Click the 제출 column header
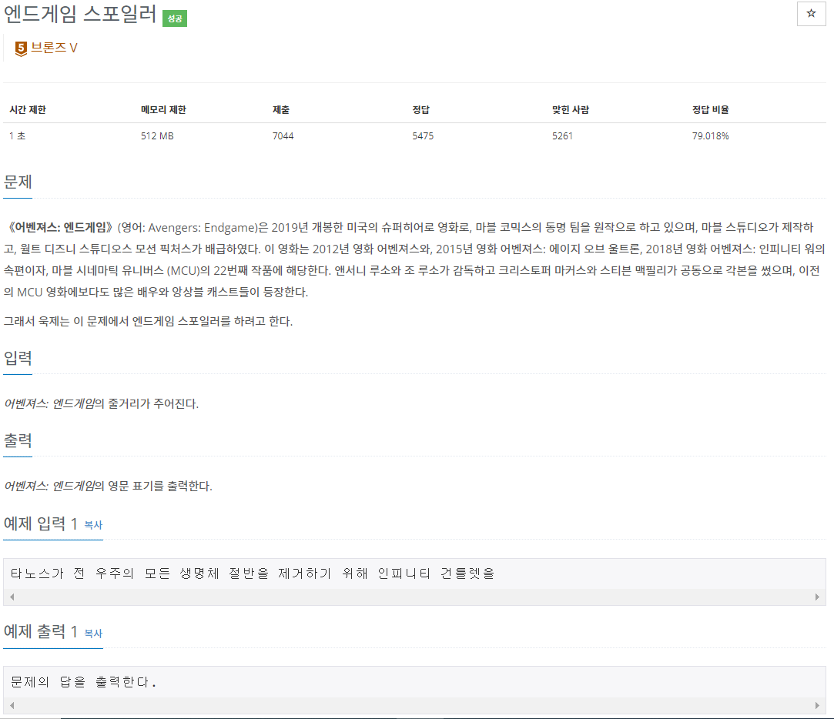The width and height of the screenshot is (834, 719). pyautogui.click(x=281, y=109)
